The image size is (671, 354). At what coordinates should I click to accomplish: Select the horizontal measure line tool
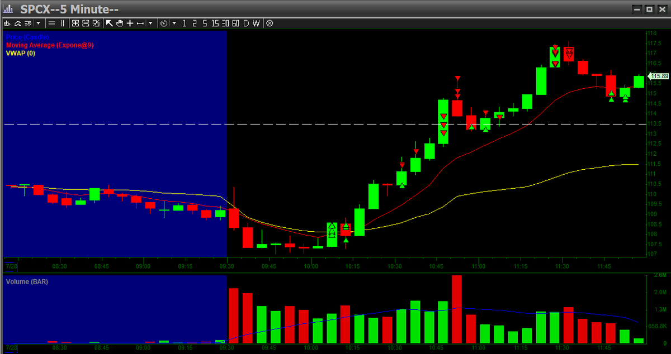coord(140,23)
